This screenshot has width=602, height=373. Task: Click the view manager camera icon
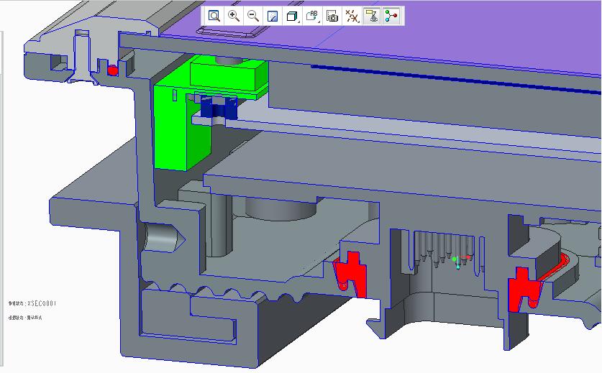(x=332, y=16)
